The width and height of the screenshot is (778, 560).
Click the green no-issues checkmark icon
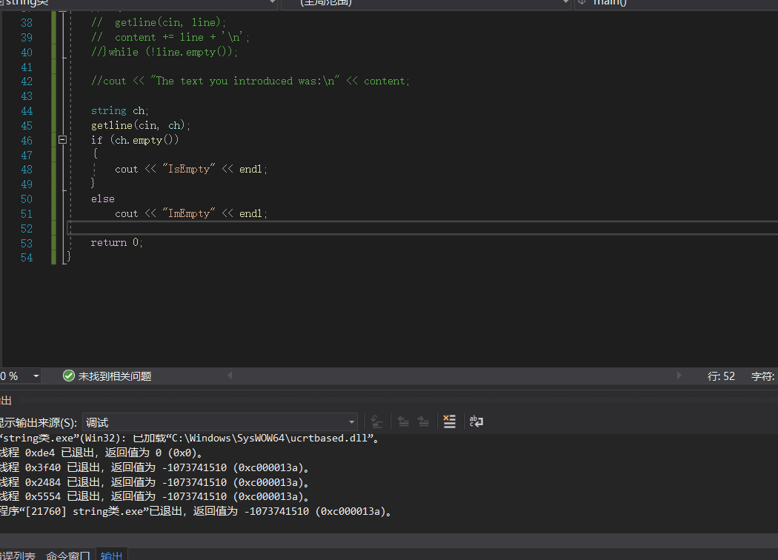coord(69,376)
